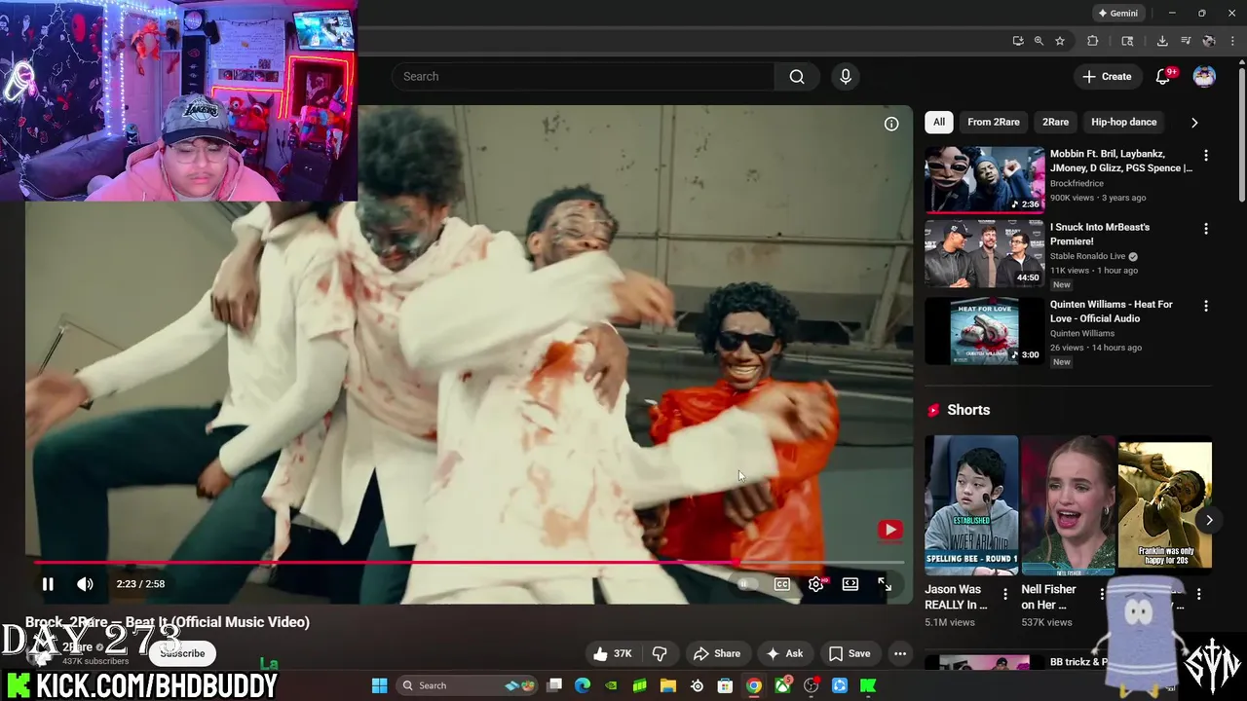
Task: Open Quinten Williams Heat For Love video
Action: (984, 331)
